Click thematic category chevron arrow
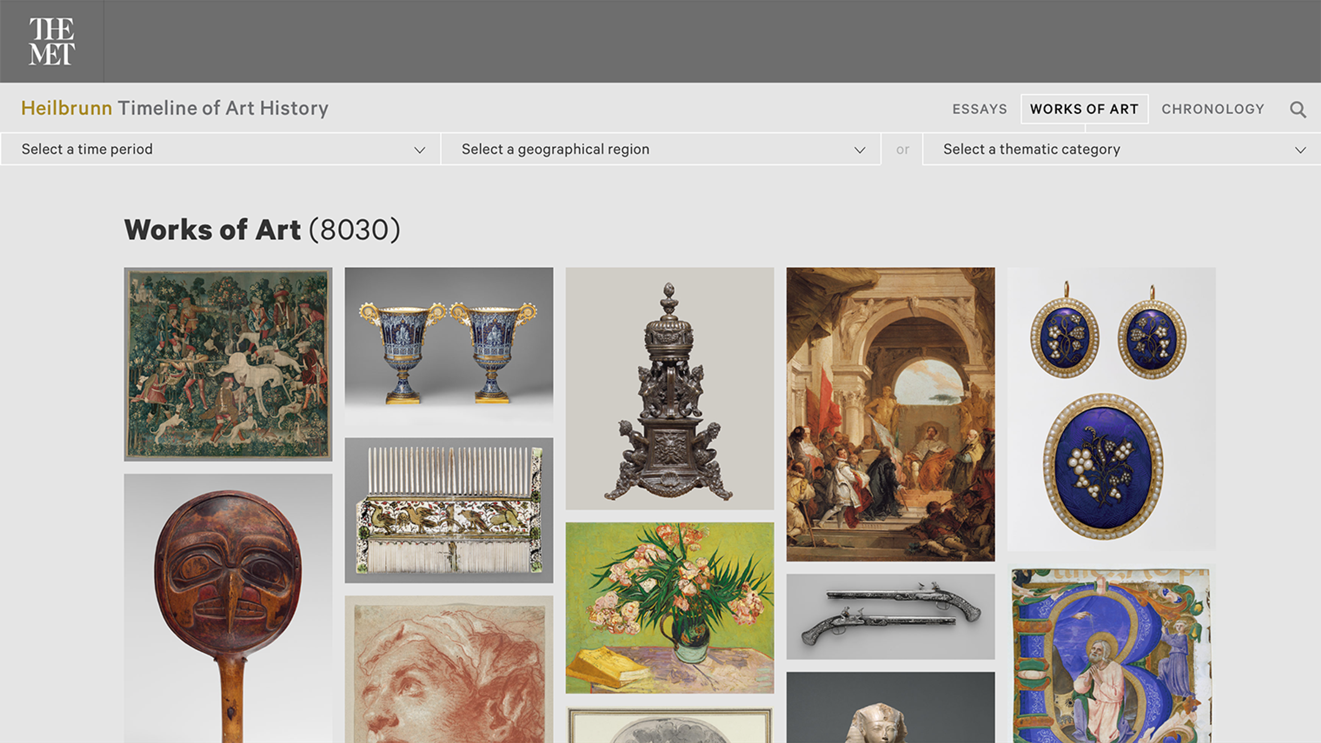Viewport: 1321px width, 743px height. 1300,150
